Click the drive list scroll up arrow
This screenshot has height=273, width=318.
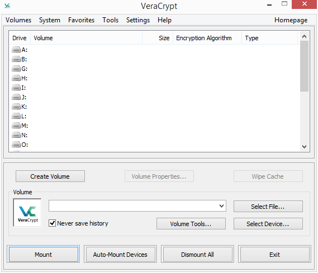click(304, 36)
